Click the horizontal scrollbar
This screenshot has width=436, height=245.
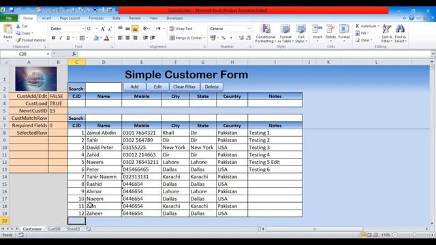pyautogui.click(x=314, y=229)
